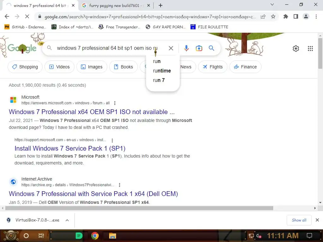Click the tab search chevron

point(272,4)
